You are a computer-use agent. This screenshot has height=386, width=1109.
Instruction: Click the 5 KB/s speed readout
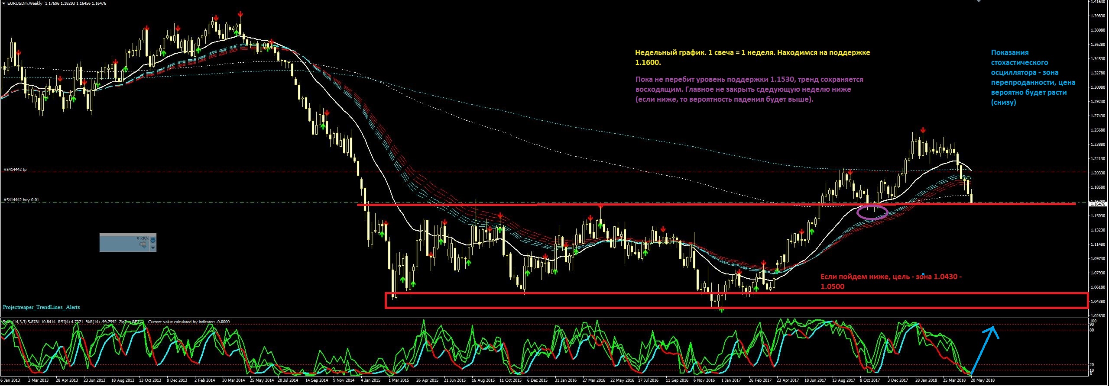[143, 238]
